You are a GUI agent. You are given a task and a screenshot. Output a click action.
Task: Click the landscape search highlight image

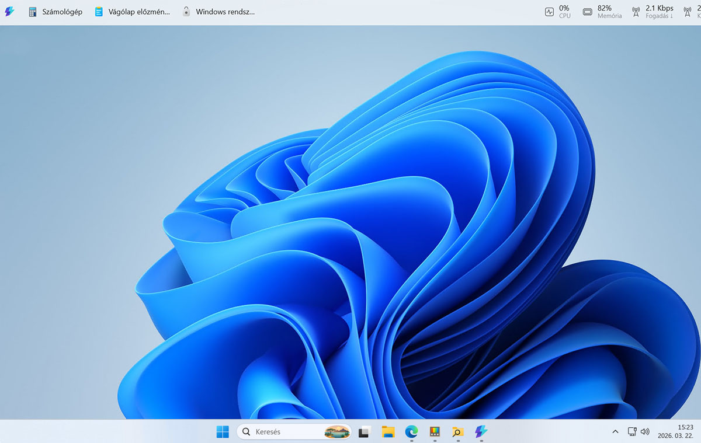[x=337, y=432]
